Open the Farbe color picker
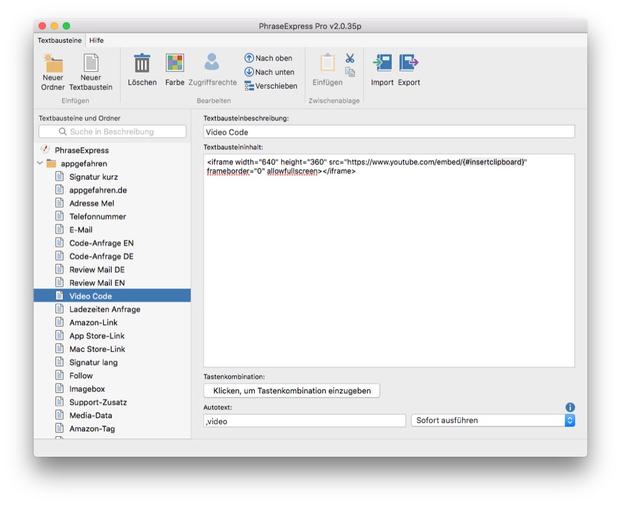 [x=175, y=63]
